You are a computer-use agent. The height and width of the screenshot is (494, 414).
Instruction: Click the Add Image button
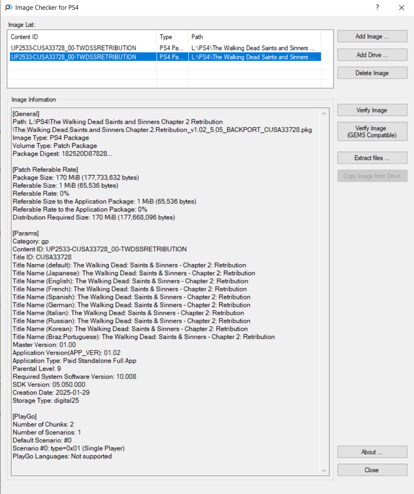pyautogui.click(x=372, y=37)
